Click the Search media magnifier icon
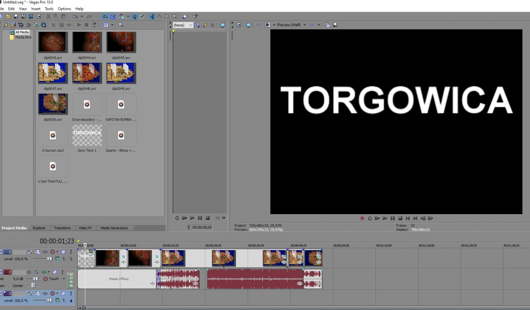The height and width of the screenshot is (310, 530). [121, 25]
